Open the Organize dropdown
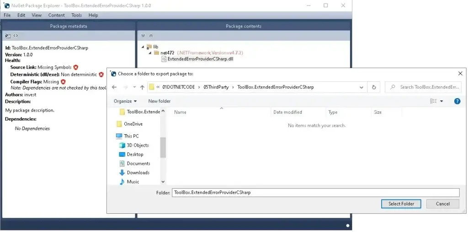This screenshot has height=232, width=468. pyautogui.click(x=125, y=101)
